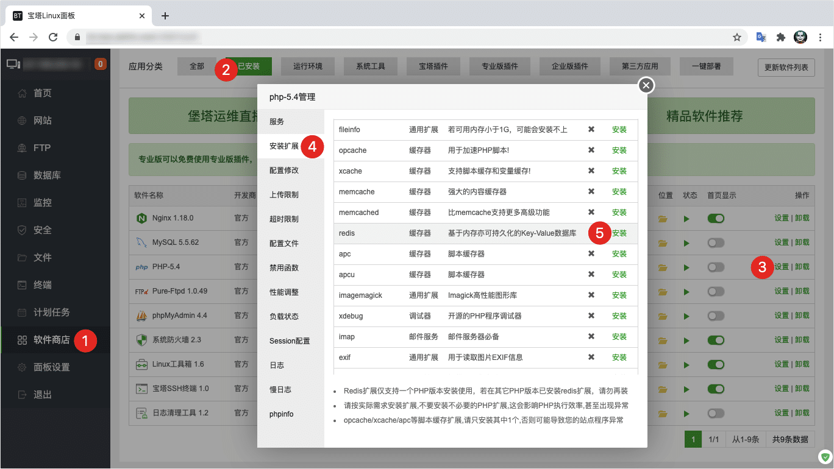Toggle 首页显示 switch for Linux工具箱

[716, 364]
